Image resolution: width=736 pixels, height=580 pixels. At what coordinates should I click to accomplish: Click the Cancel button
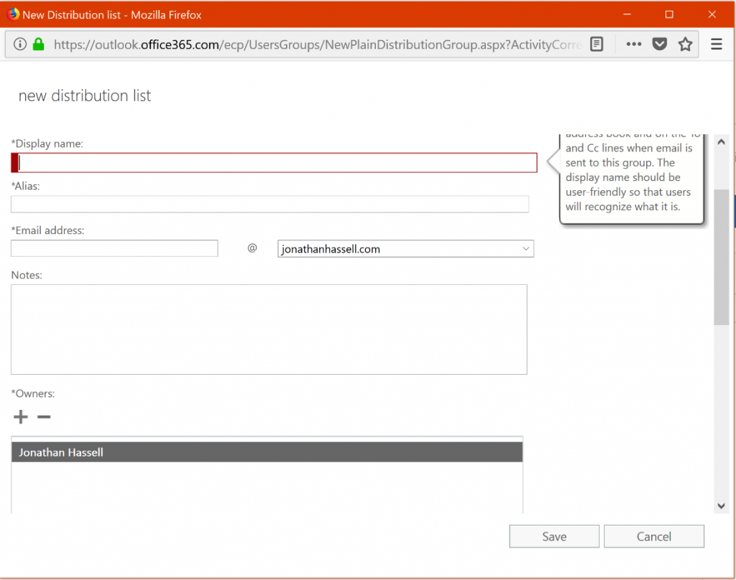coord(653,536)
